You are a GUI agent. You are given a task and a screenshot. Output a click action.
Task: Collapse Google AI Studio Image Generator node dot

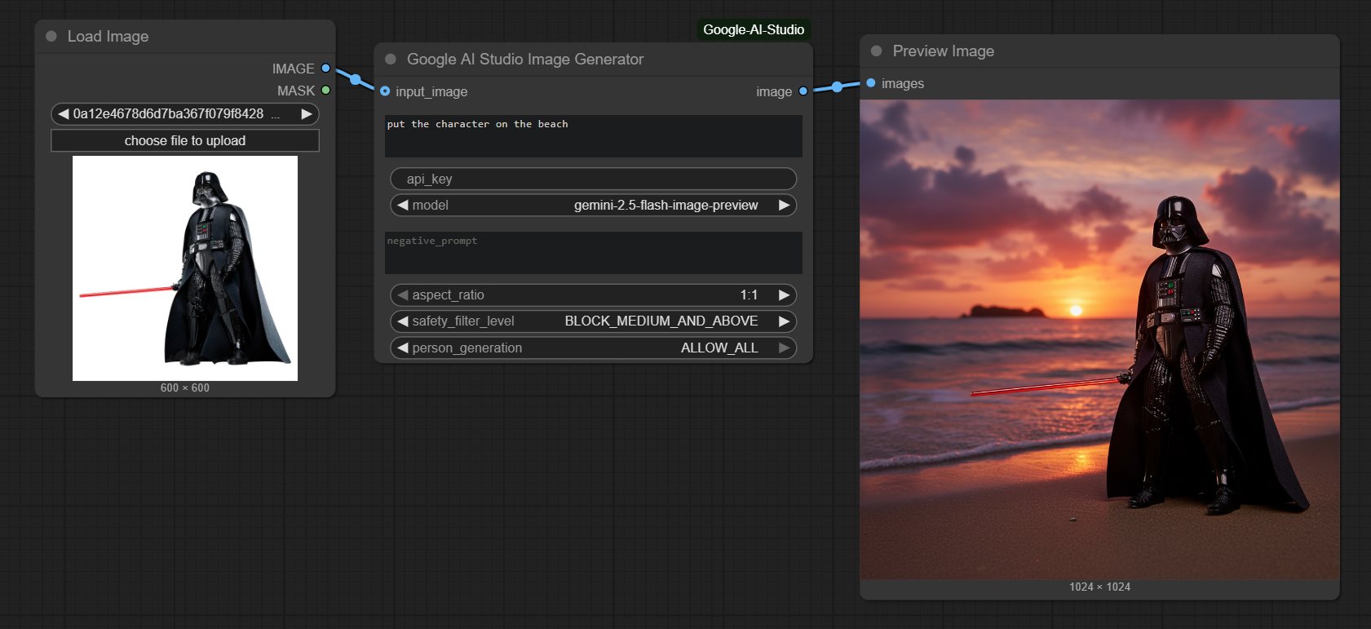[391, 60]
